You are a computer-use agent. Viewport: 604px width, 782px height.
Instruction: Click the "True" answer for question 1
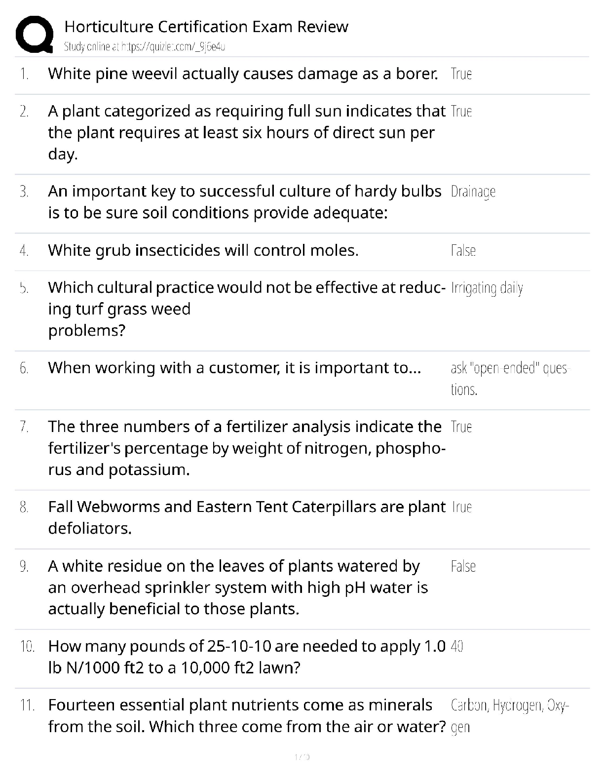point(461,74)
